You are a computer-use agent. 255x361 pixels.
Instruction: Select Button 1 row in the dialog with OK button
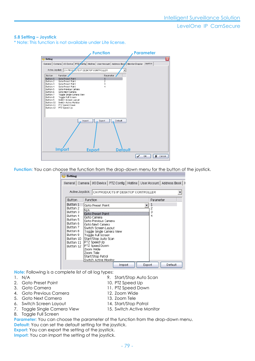click(x=84, y=79)
